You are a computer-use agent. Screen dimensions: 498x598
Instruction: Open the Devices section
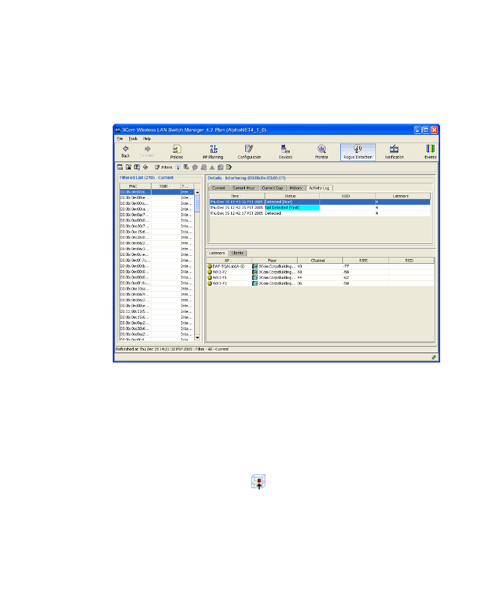click(x=285, y=152)
